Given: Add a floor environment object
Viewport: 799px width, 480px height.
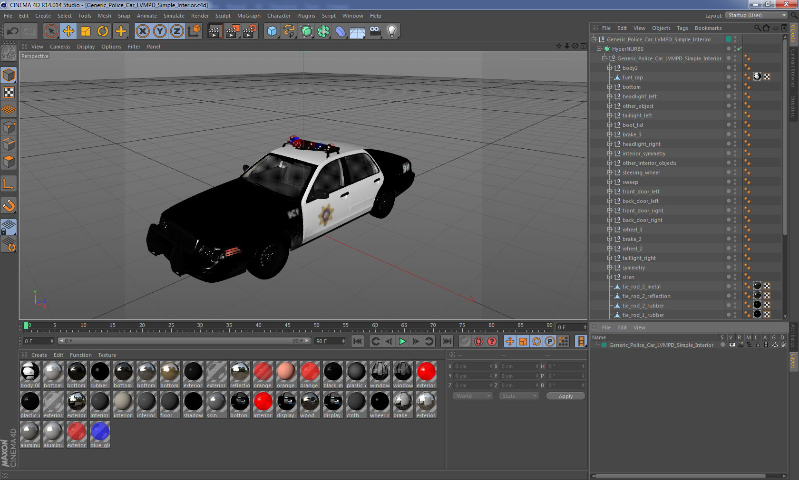Looking at the screenshot, I should pyautogui.click(x=358, y=31).
